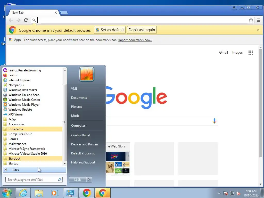Show hidden system tray icons
264x198 pixels.
(x=219, y=193)
